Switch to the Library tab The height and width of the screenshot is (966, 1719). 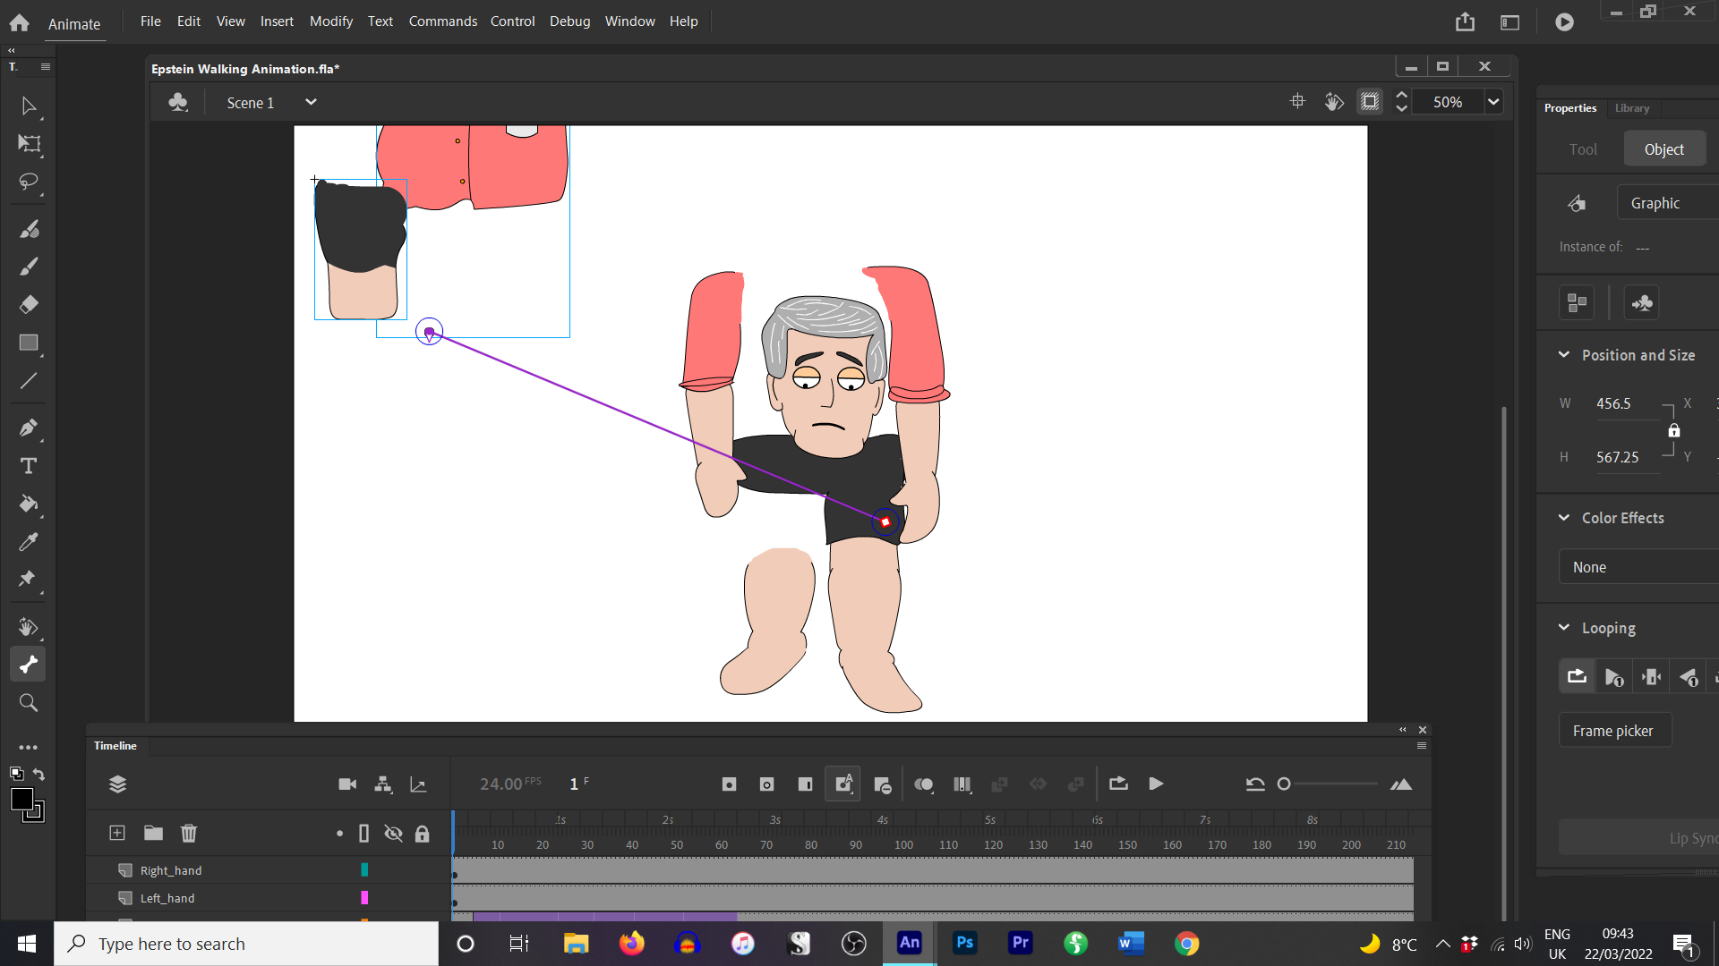click(1631, 107)
